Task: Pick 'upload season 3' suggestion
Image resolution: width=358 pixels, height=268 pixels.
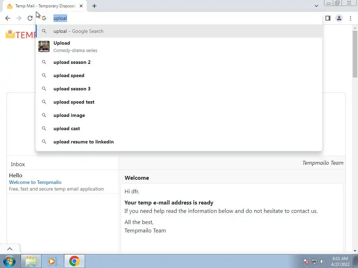Action: coord(179,89)
